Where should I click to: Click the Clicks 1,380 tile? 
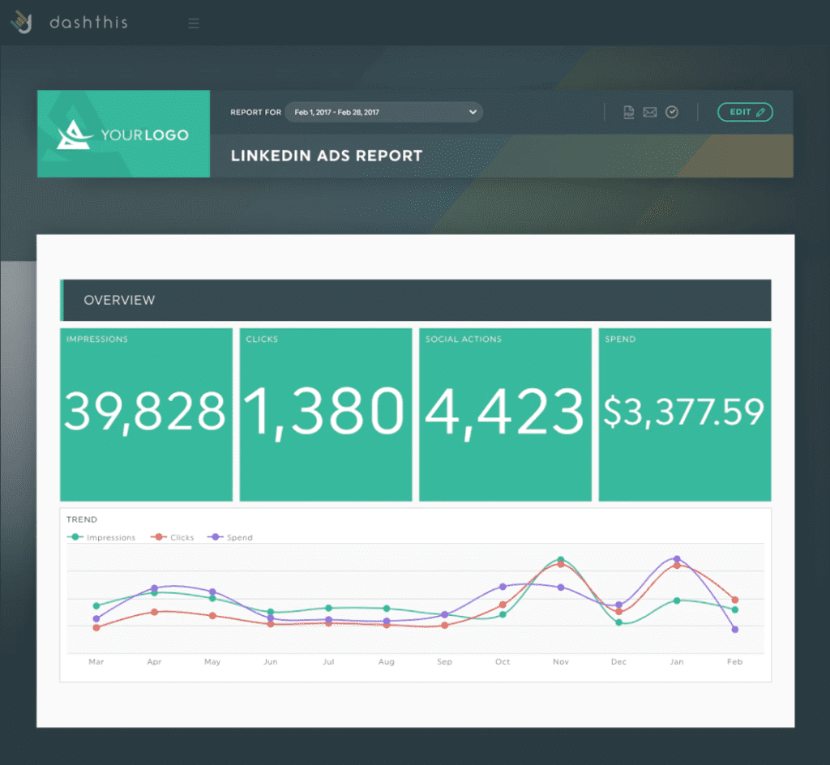(326, 415)
